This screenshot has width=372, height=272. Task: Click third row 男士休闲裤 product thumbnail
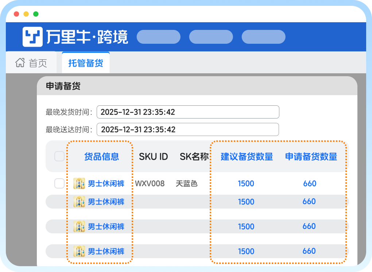point(79,226)
